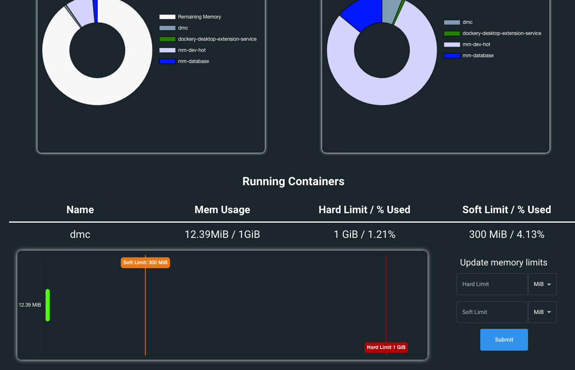Image resolution: width=575 pixels, height=370 pixels.
Task: Click the red Hard Limit 1 GiB marker
Action: (x=386, y=347)
